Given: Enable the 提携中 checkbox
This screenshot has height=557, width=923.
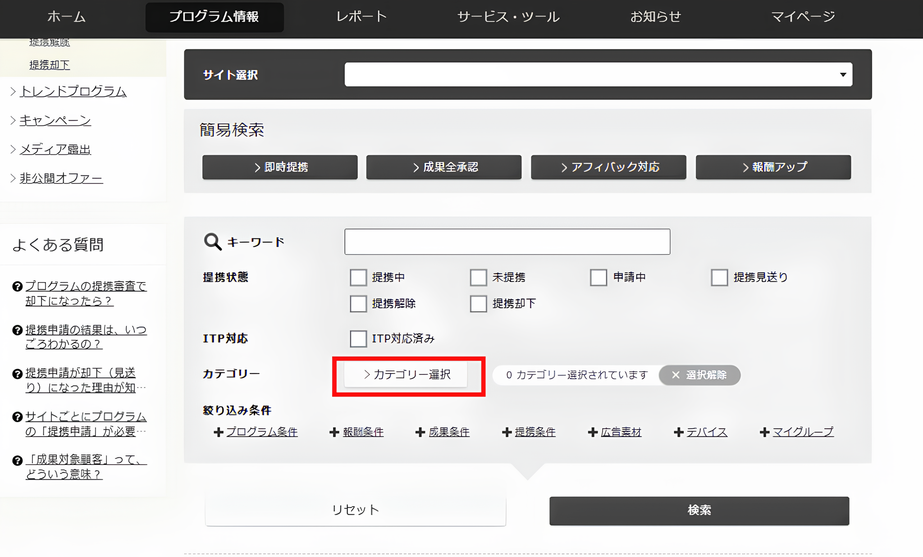Looking at the screenshot, I should 358,278.
